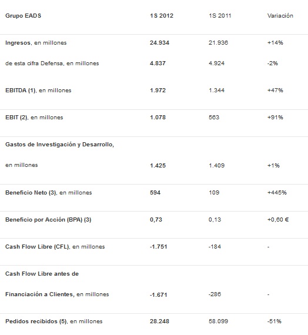Click the +0,60 € variation value

click(278, 220)
